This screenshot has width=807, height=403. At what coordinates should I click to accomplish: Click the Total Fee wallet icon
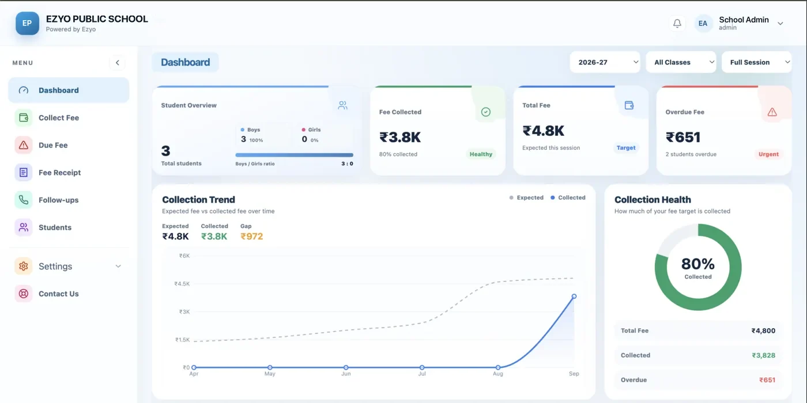pos(629,105)
